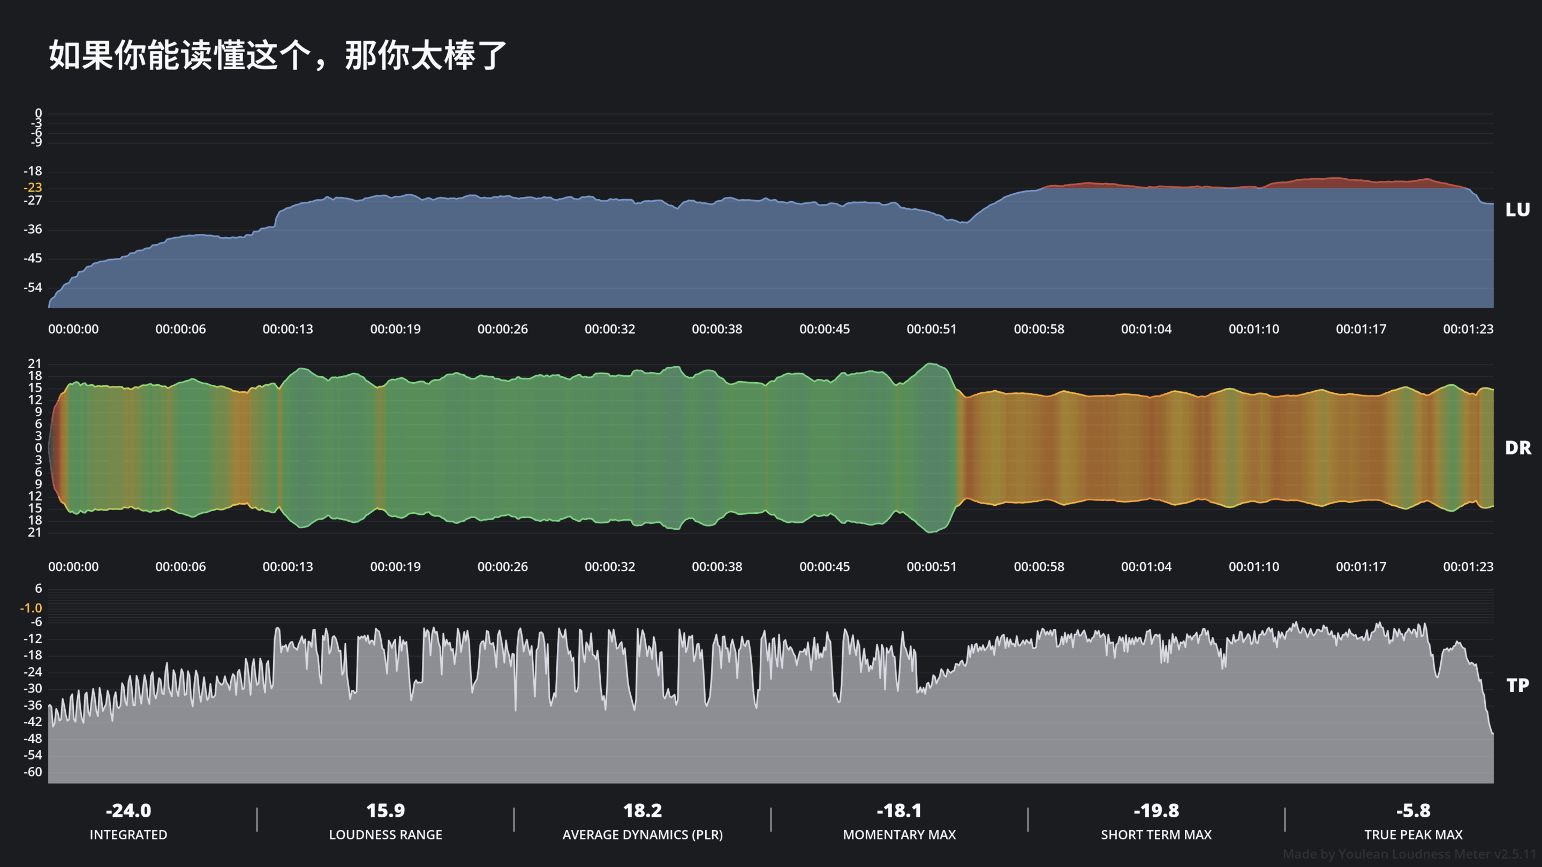
Task: Click the TRUE PEAK MAX label
Action: point(1413,835)
